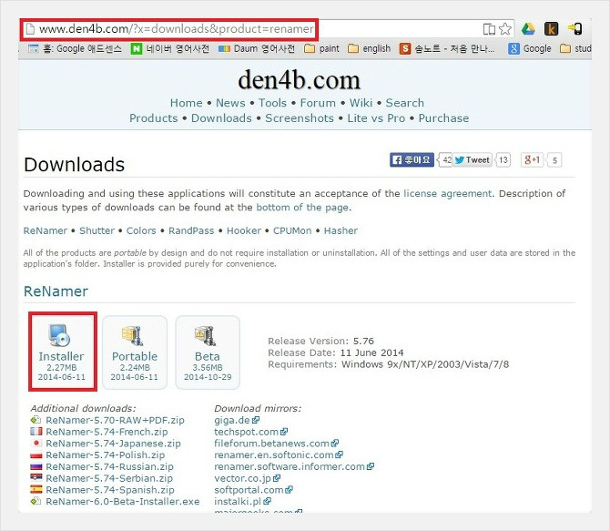Open the Google Drive extension icon
The image size is (610, 531).
point(528,29)
